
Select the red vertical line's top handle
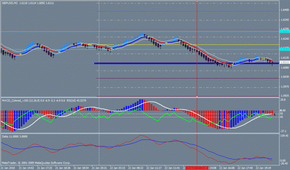pos(197,1)
